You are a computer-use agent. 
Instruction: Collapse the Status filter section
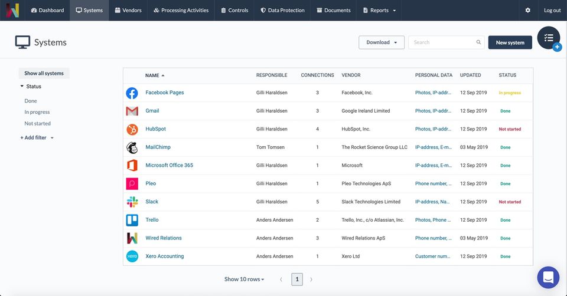tap(31, 87)
